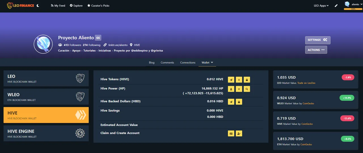Click the send icon in Hive Backed Dollars row

pos(231,102)
